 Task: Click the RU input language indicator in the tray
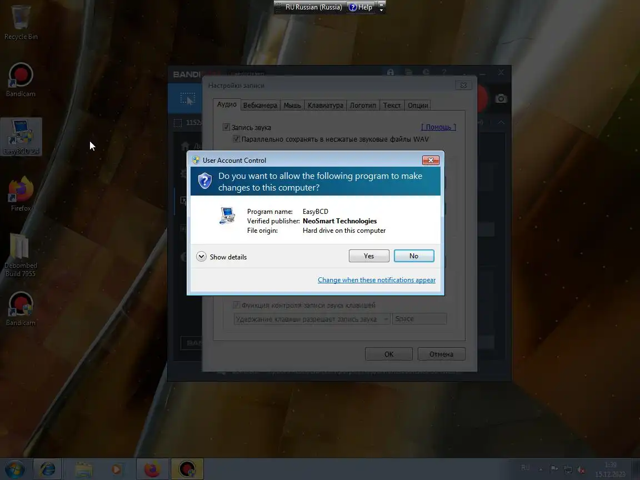pos(526,468)
